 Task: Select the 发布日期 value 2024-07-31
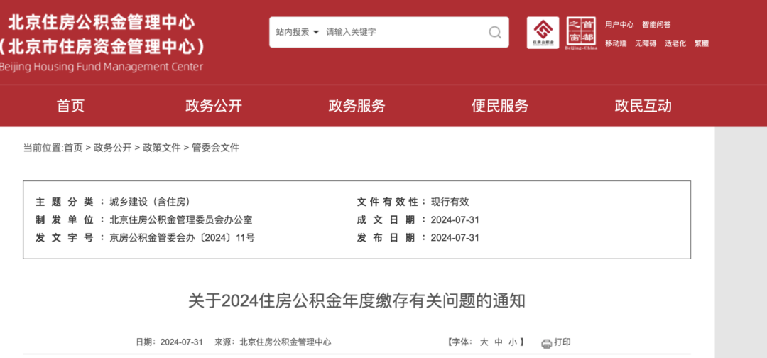pos(455,238)
